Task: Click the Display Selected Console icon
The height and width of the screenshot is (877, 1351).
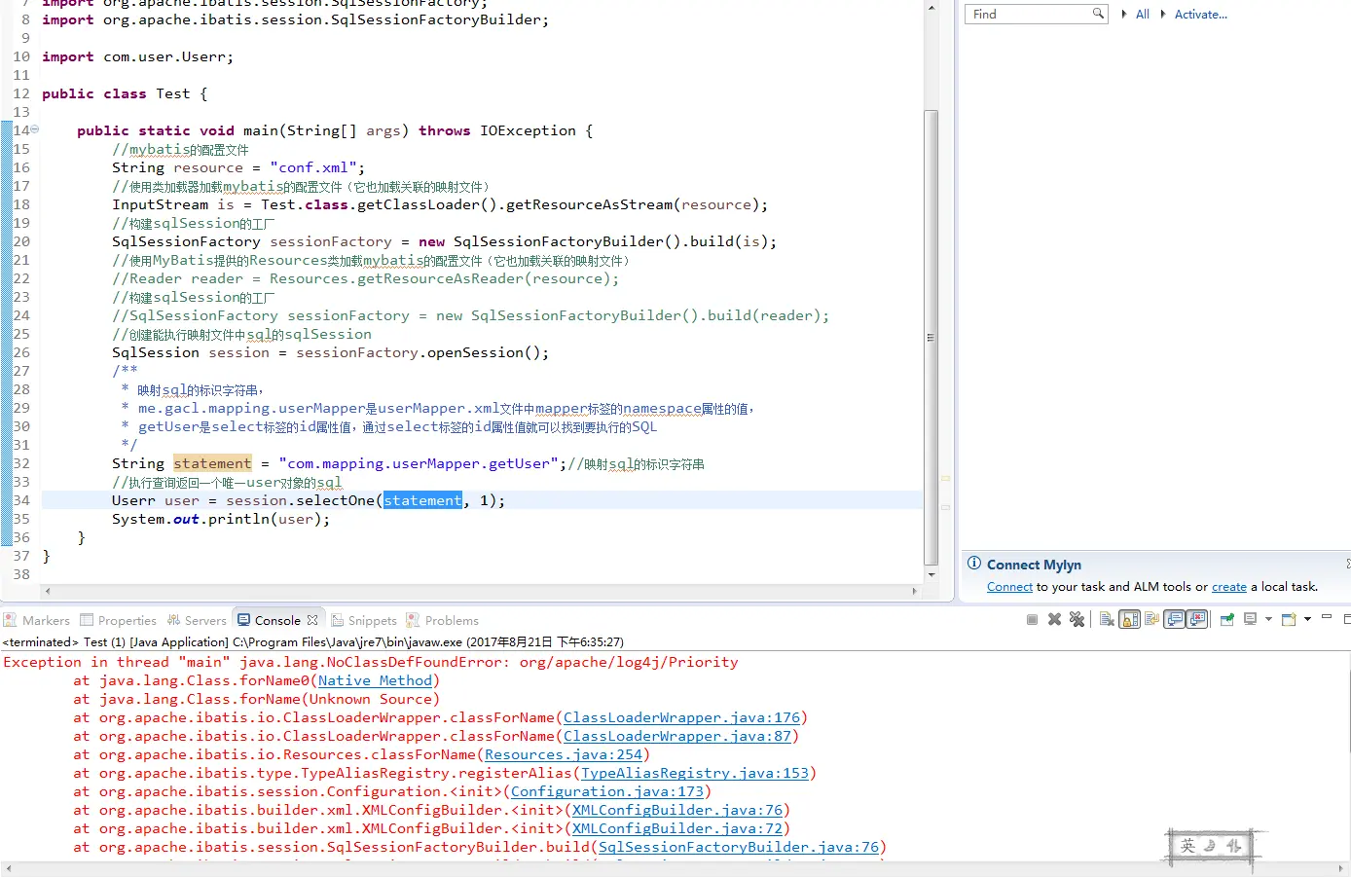Action: pyautogui.click(x=1250, y=620)
